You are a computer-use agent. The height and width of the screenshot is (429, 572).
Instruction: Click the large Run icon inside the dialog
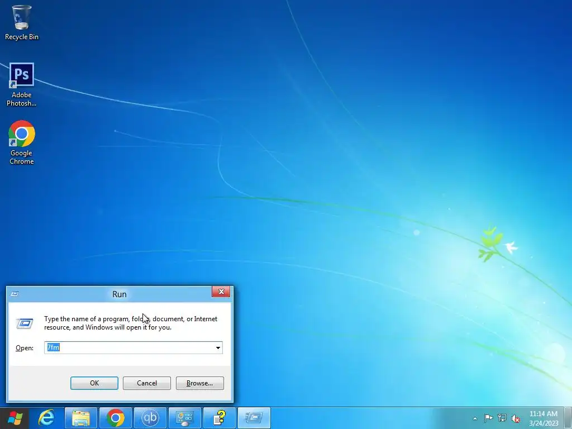[25, 323]
